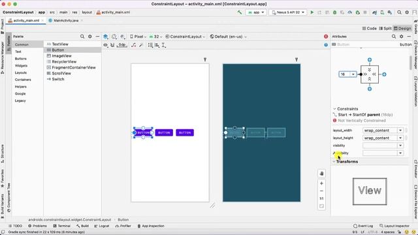Click the zoom to fit screen icon
This screenshot has width=418, height=235.
(x=321, y=206)
